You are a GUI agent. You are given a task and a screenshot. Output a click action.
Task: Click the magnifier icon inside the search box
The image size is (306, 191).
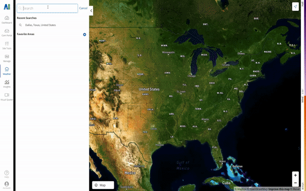(x=20, y=8)
